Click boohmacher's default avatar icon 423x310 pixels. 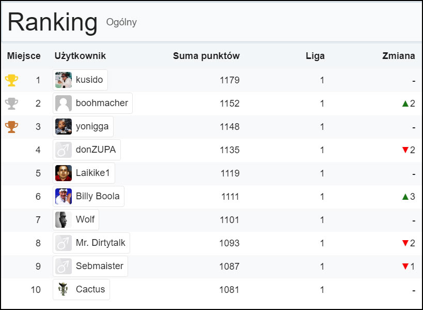[x=64, y=103]
